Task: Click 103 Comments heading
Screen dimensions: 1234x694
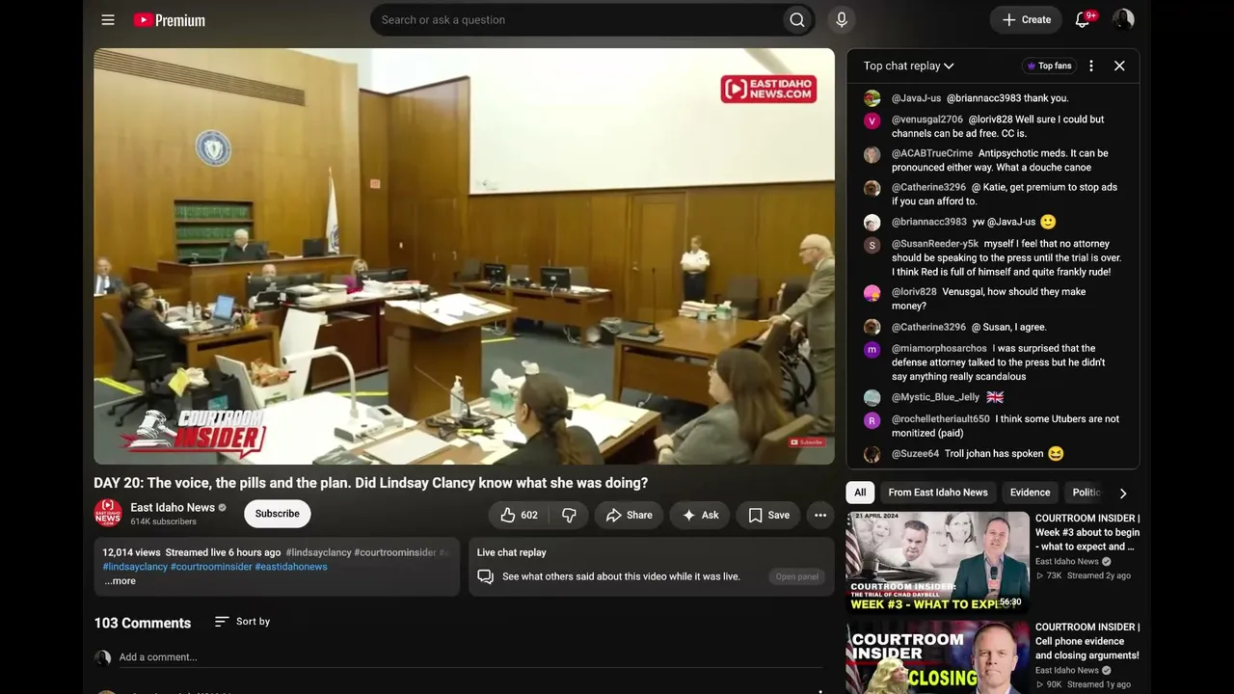Action: [x=143, y=623]
